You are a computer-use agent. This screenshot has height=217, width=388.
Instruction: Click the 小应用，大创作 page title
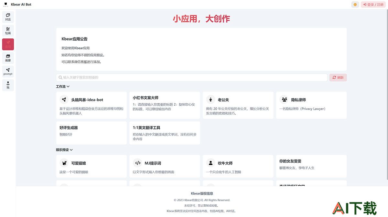201,19
